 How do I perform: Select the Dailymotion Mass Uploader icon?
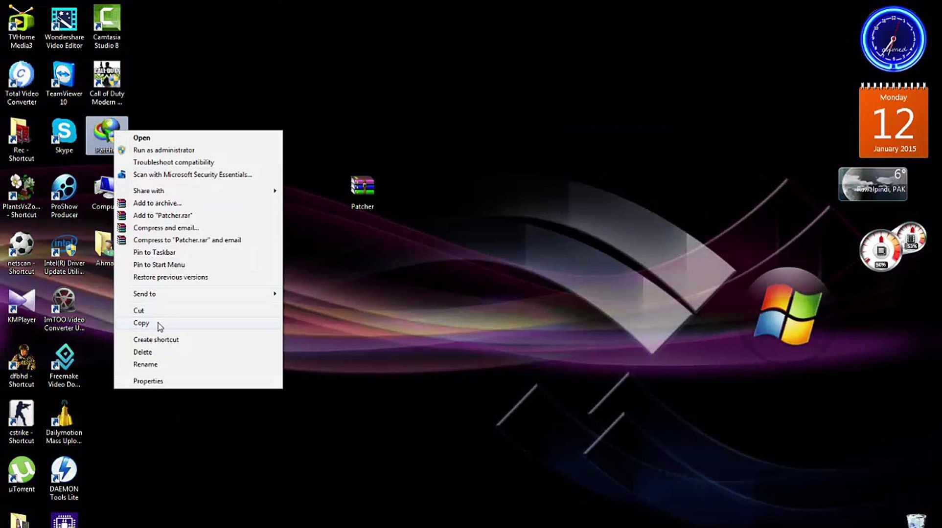point(64,422)
